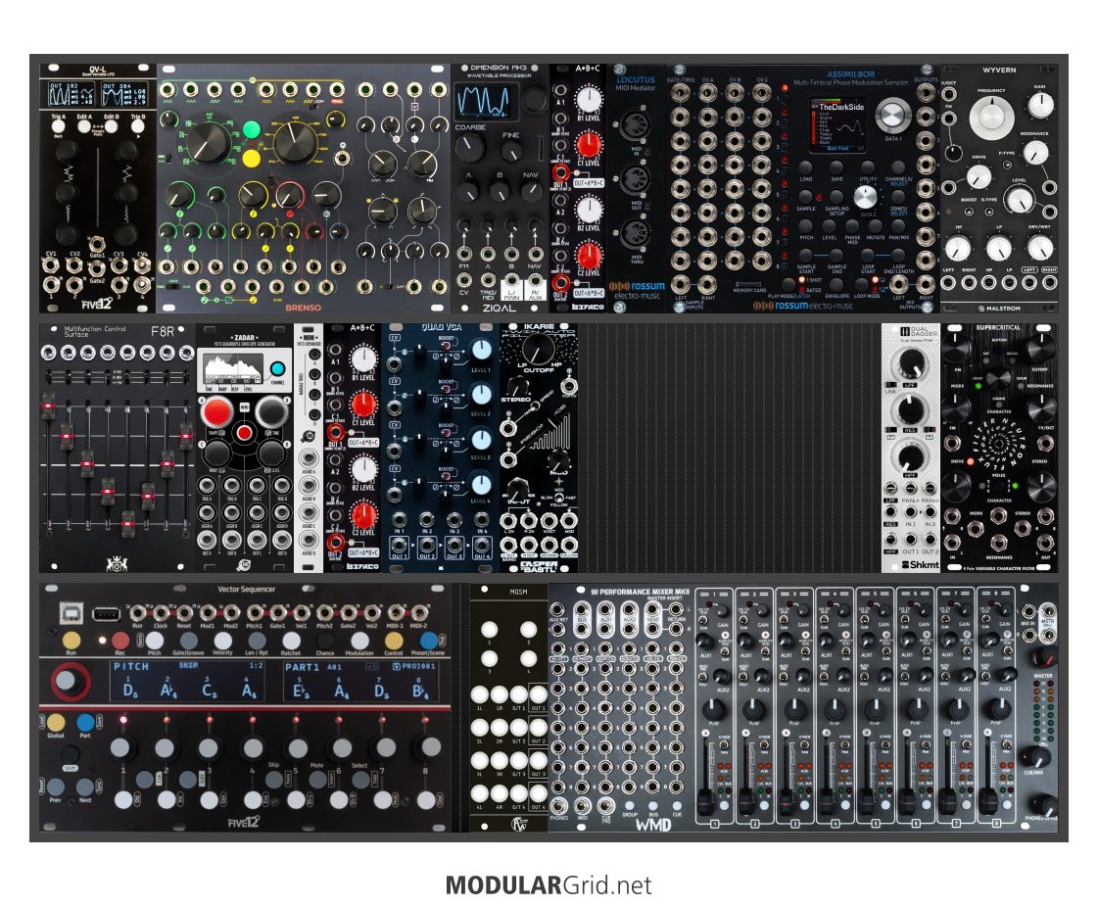
Task: Click the Prev button on Vector Sequencer
Action: [x=55, y=787]
